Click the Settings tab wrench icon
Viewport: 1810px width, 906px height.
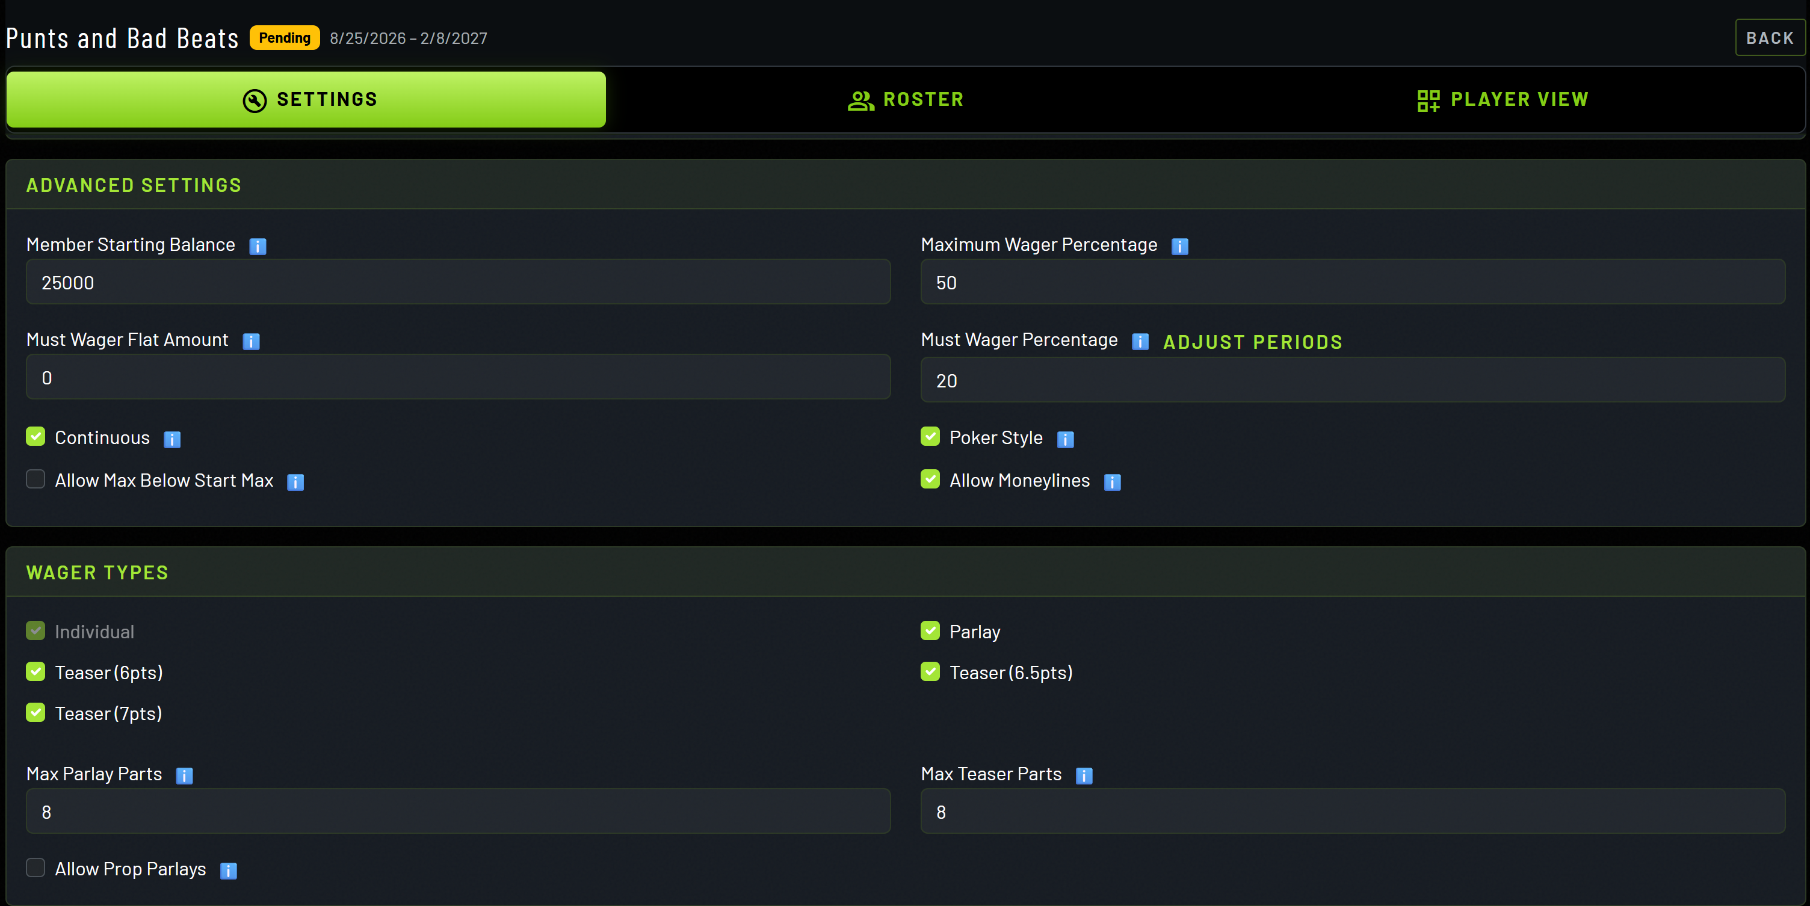click(x=255, y=100)
